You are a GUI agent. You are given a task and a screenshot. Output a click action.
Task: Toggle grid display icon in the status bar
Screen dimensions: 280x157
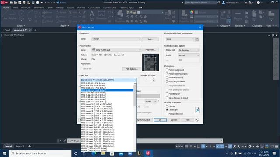(187, 147)
